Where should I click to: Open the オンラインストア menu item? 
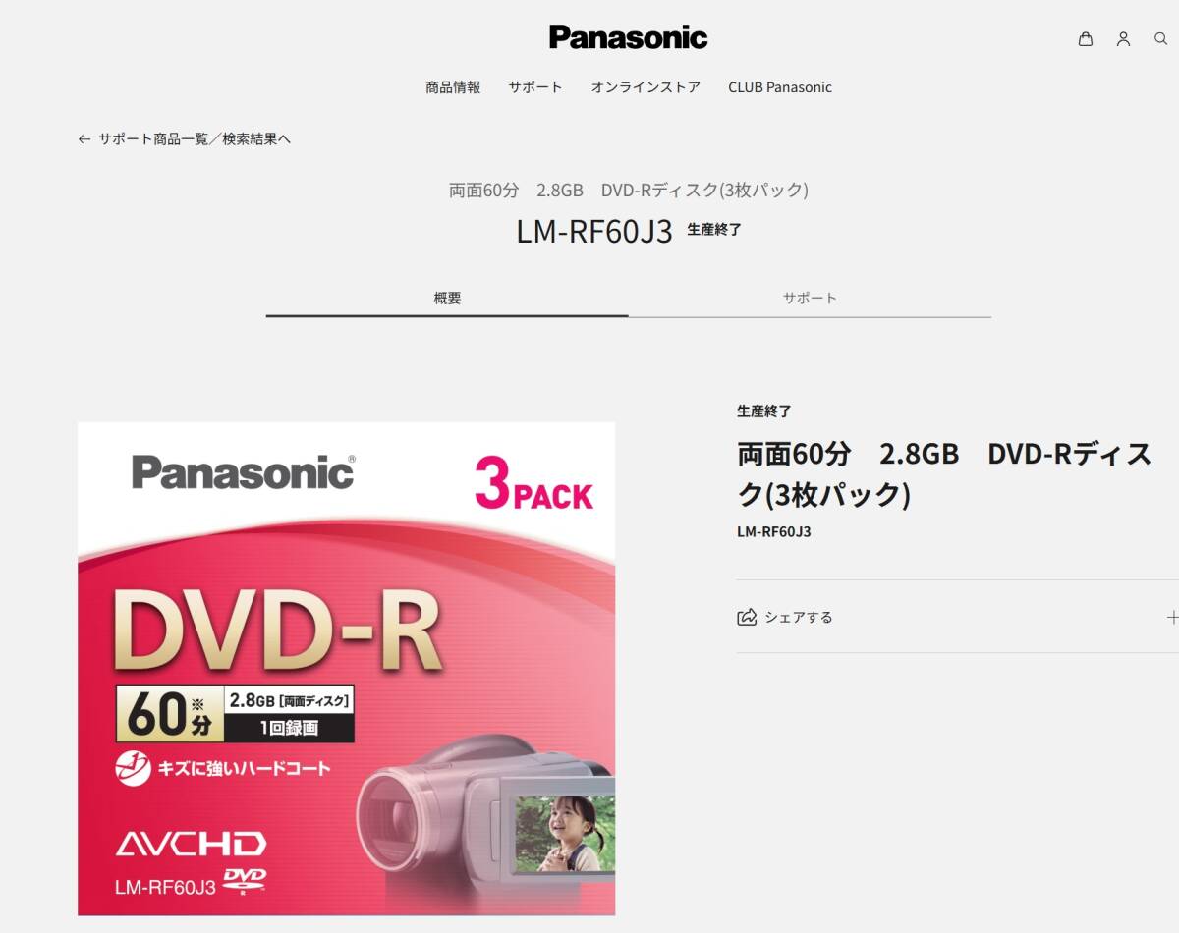pos(646,87)
